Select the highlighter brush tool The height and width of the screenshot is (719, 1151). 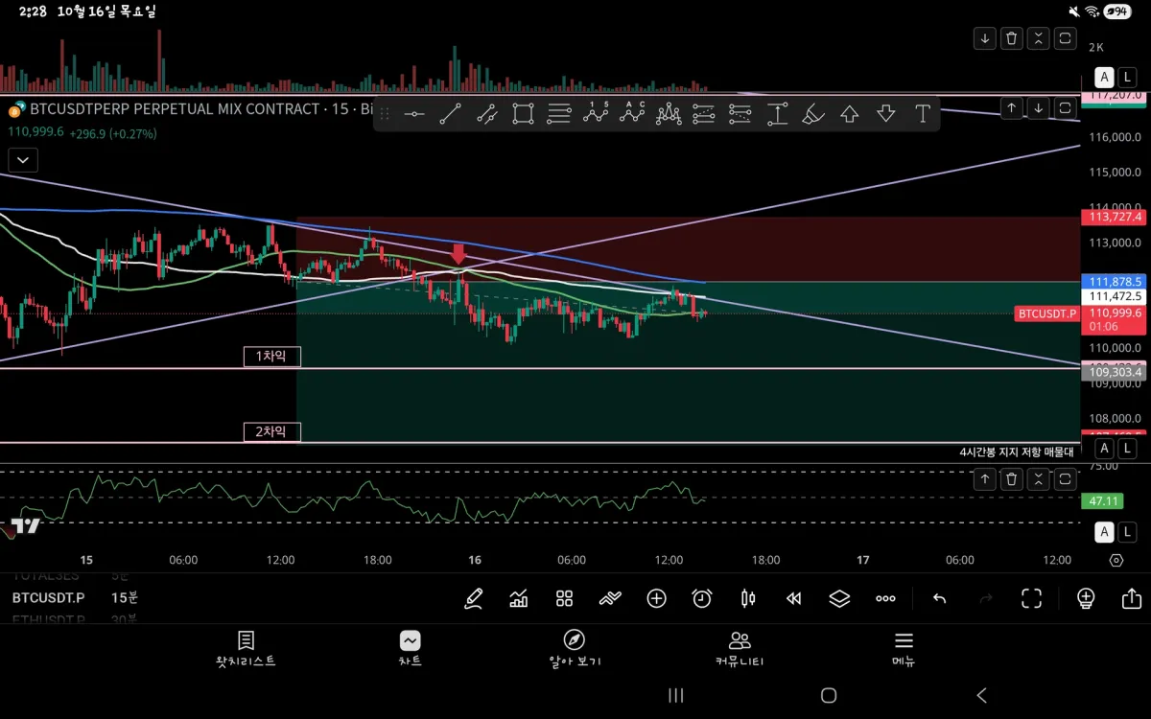[x=812, y=114]
